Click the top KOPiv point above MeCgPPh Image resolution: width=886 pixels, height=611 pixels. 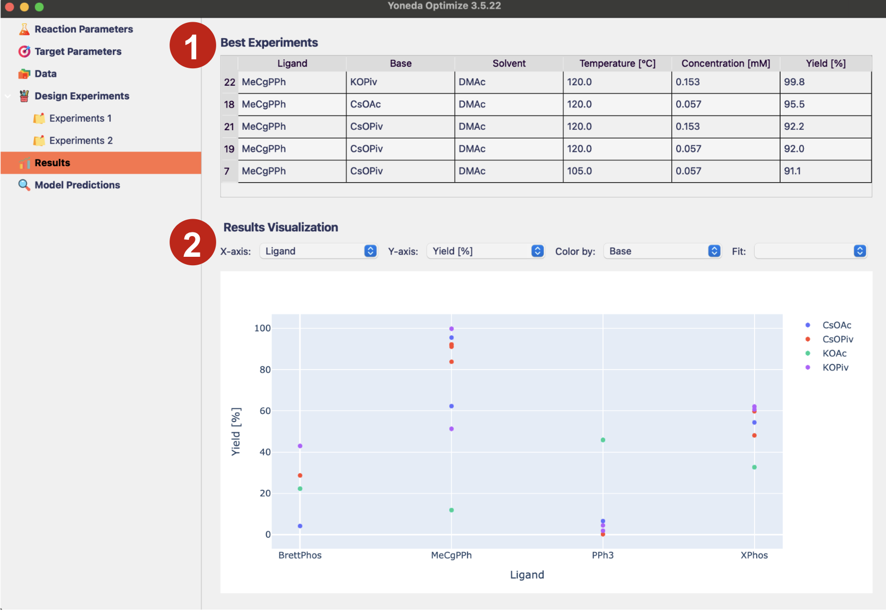click(x=451, y=329)
